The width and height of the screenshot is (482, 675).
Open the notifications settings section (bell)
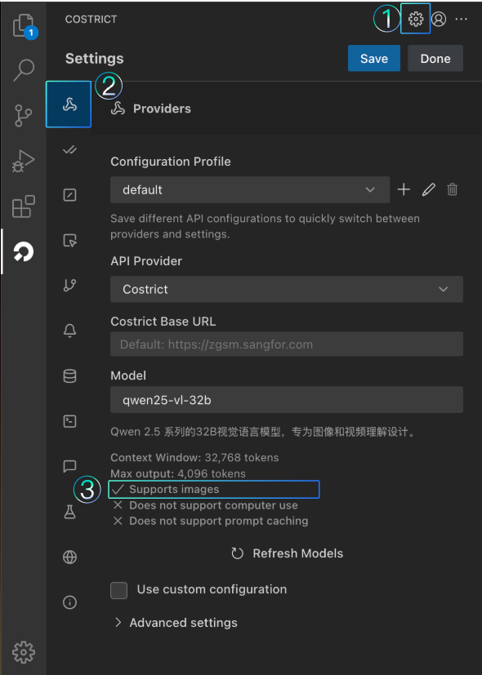pyautogui.click(x=69, y=330)
